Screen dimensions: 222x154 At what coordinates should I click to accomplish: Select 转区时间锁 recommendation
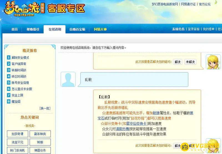pyautogui.click(x=19, y=76)
